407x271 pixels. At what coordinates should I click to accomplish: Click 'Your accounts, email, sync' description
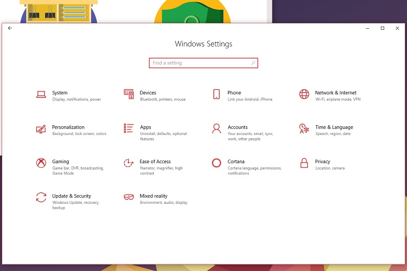click(x=250, y=136)
